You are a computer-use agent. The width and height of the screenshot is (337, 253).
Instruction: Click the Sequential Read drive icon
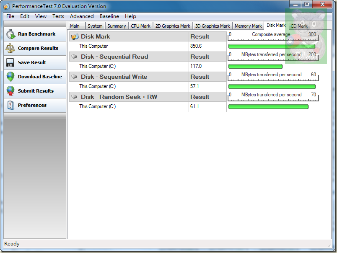pyautogui.click(x=74, y=57)
